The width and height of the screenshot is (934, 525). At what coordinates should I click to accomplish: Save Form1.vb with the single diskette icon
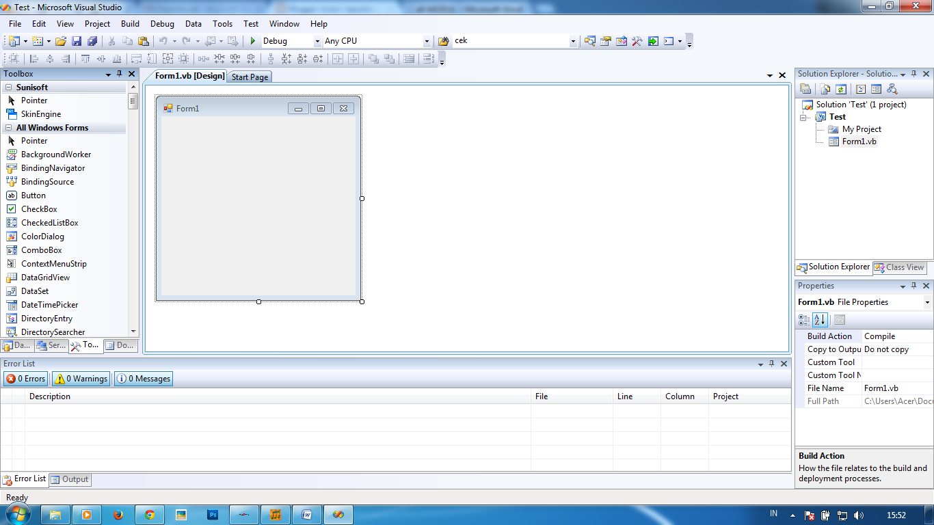tap(76, 41)
